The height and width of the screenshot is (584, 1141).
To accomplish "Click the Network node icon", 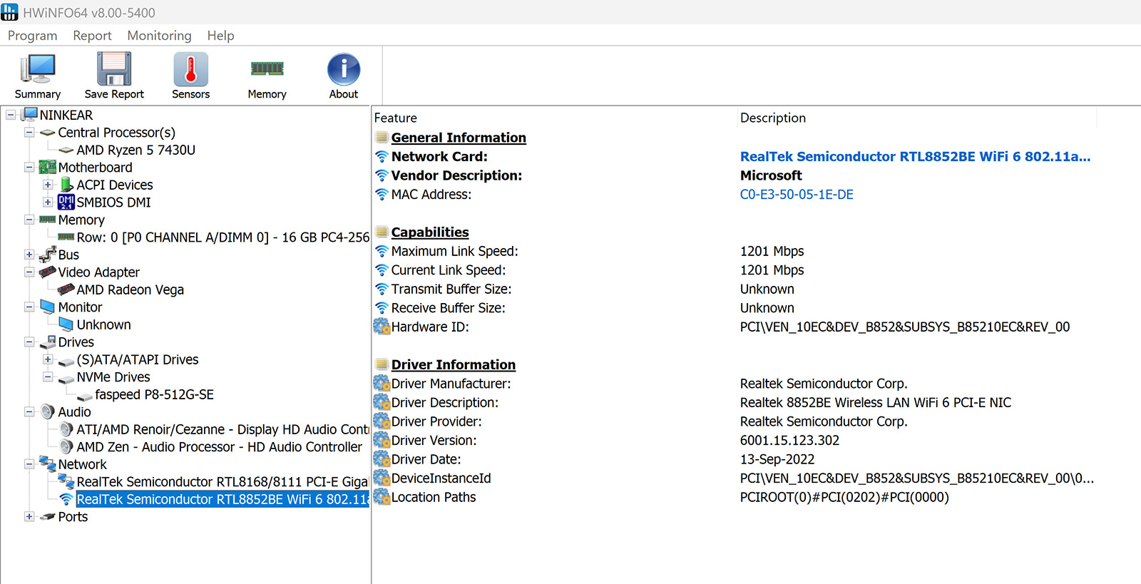I will click(48, 464).
